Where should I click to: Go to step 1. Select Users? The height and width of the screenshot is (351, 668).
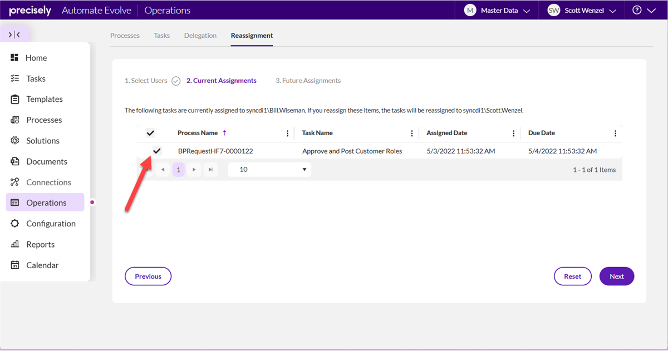[146, 81]
